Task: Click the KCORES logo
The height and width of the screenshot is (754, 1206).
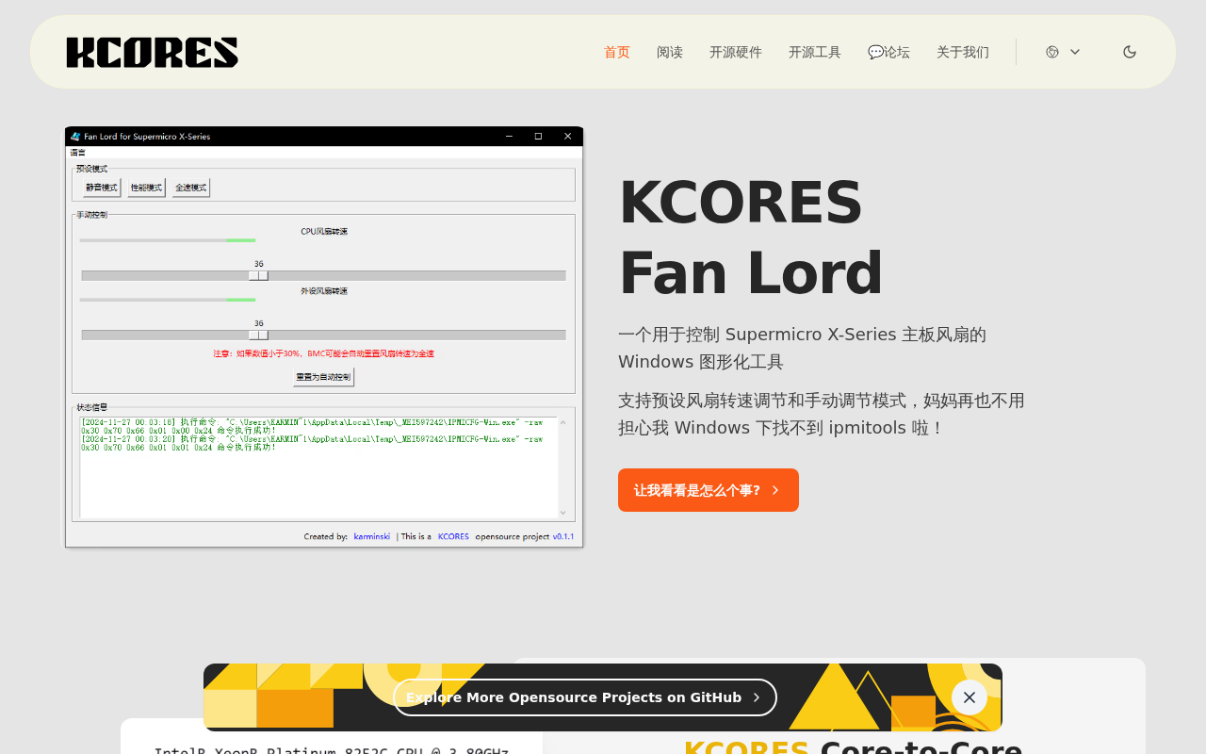Action: click(152, 52)
